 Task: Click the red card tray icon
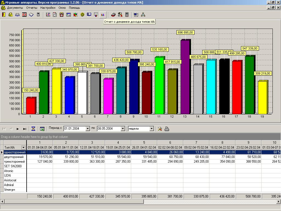click(x=113, y=15)
